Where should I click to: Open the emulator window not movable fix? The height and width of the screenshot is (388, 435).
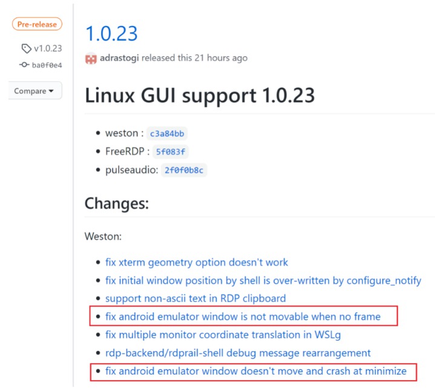(x=243, y=317)
